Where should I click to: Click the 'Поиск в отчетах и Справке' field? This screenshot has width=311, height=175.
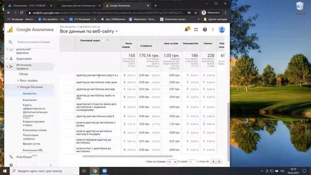tap(34, 42)
